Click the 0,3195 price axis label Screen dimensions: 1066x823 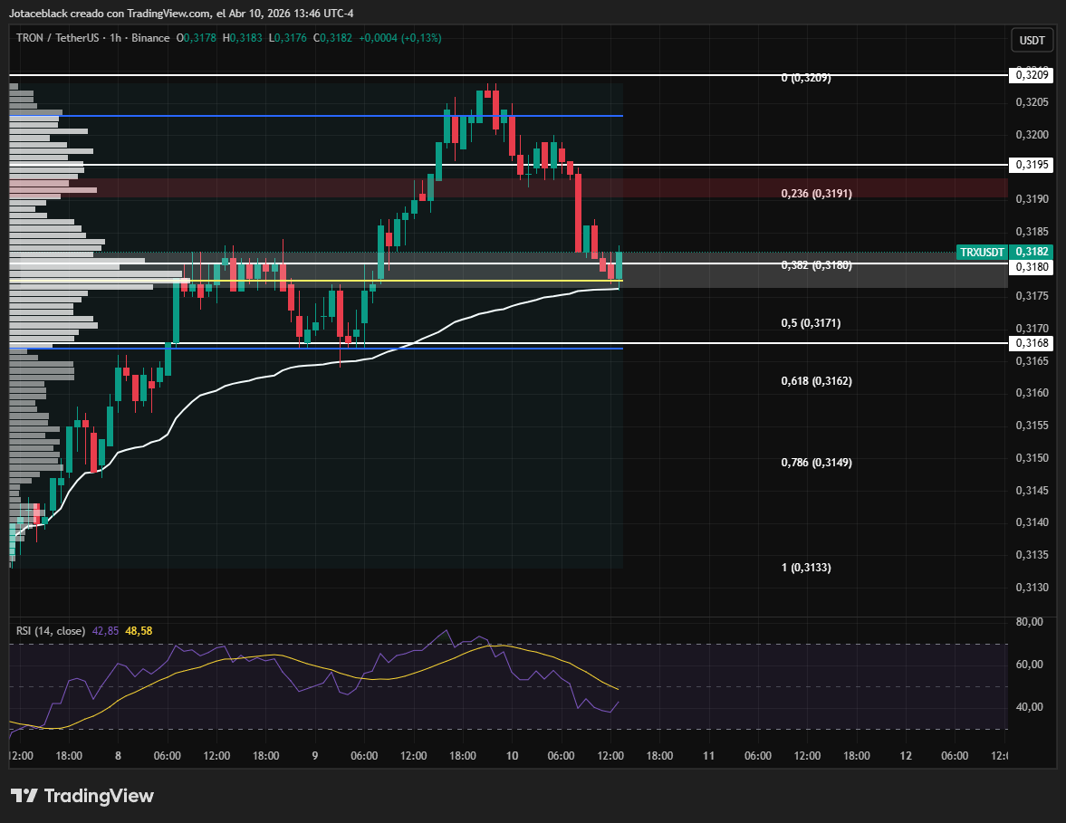coord(1032,165)
